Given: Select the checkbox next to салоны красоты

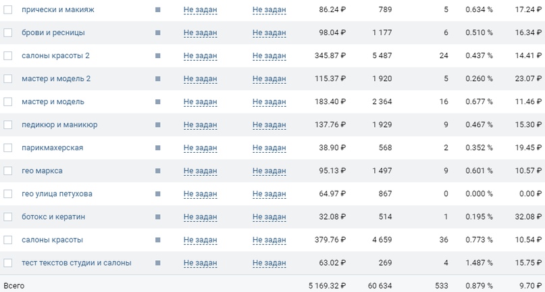Looking at the screenshot, I should click(7, 240).
